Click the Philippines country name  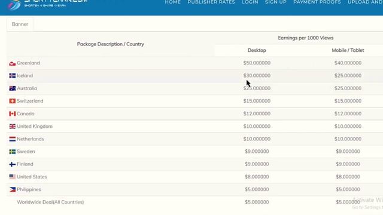tap(29, 189)
